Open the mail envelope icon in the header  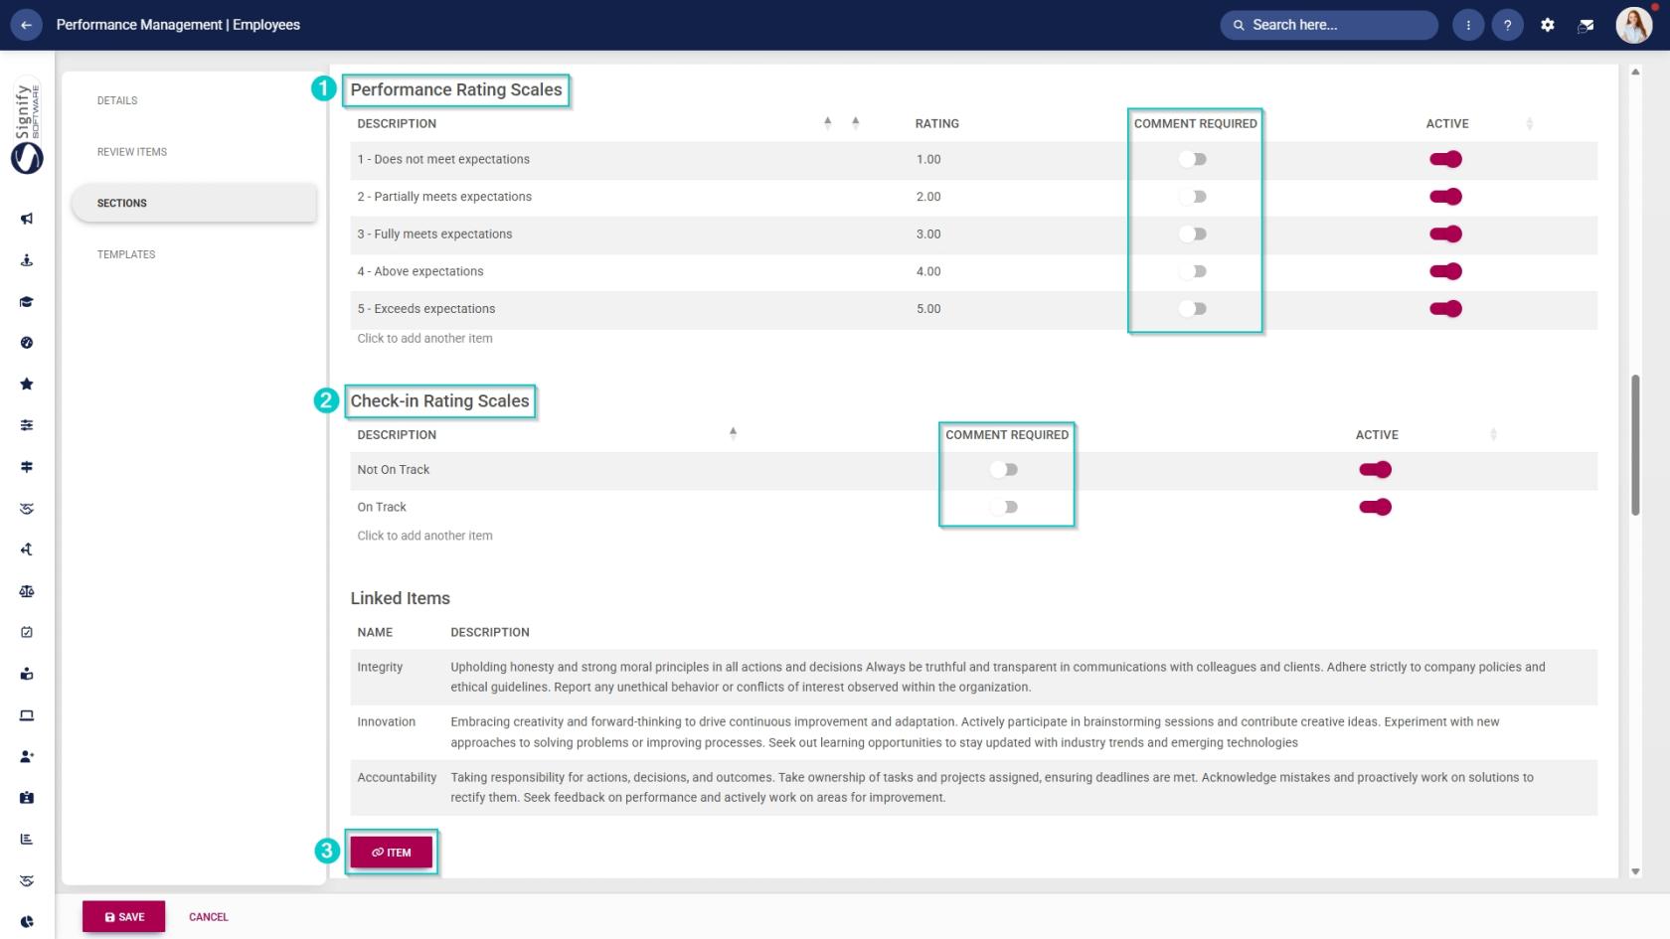click(x=1586, y=25)
